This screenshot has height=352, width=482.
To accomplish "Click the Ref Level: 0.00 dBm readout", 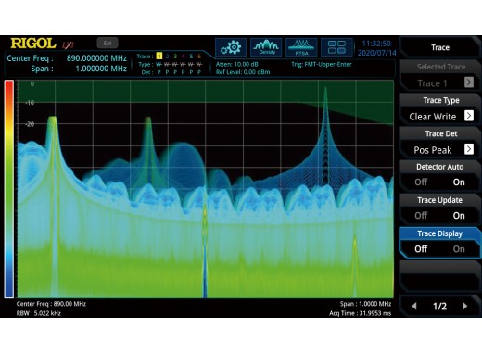I will point(243,72).
